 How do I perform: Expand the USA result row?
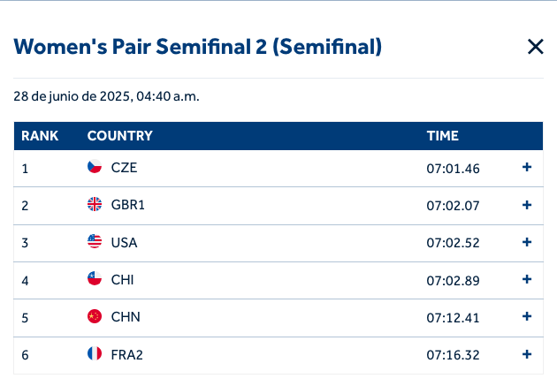click(527, 242)
